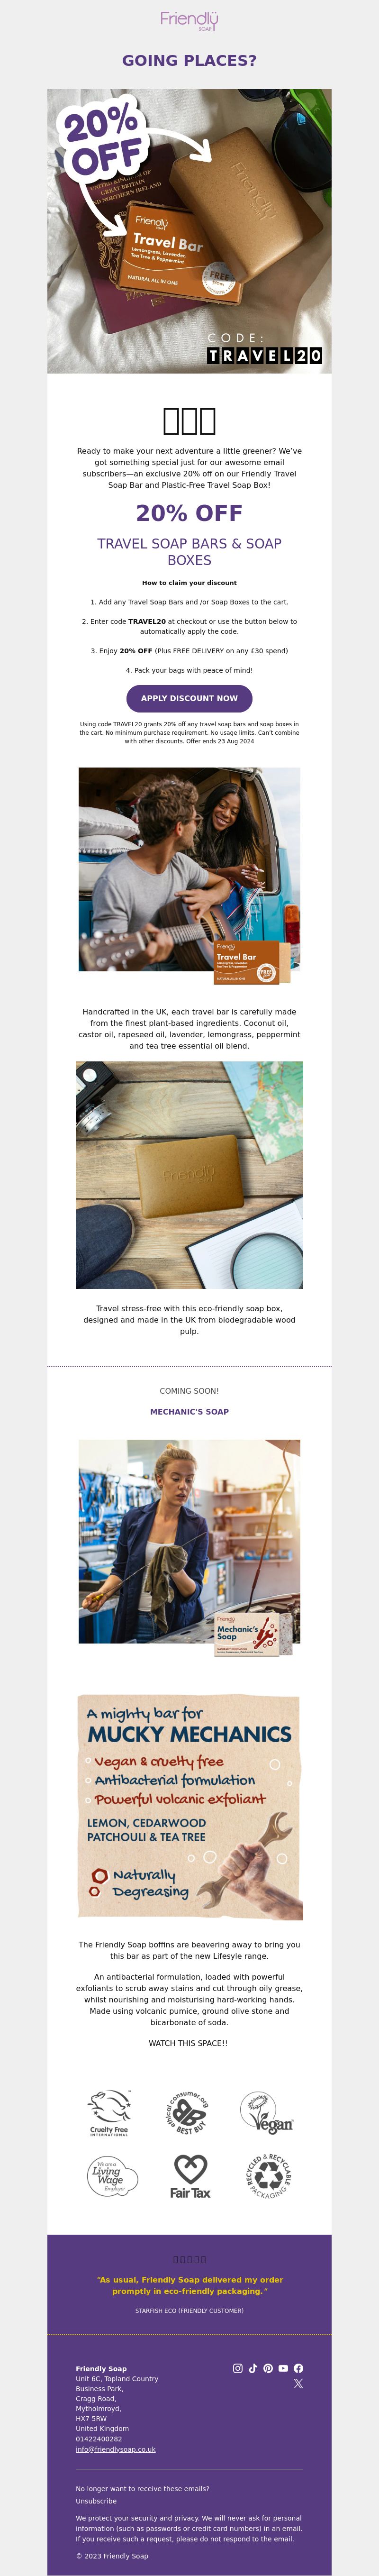Open the YouTube icon in the footer

283,2368
